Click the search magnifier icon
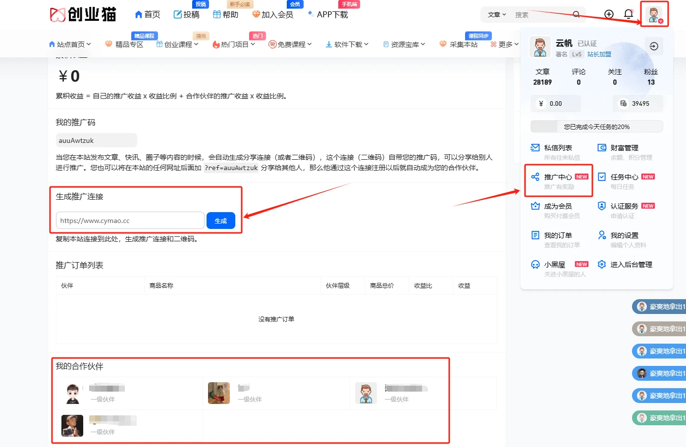This screenshot has width=686, height=447. [576, 14]
